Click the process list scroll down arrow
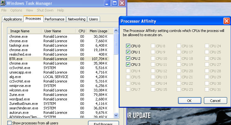The width and height of the screenshot is (231, 125). point(116,115)
